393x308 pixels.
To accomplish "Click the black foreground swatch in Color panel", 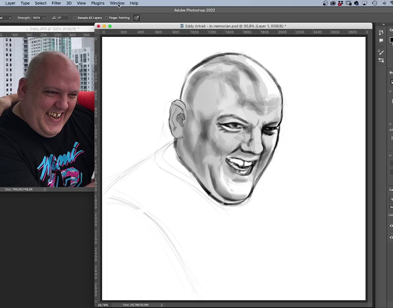I will click(x=391, y=40).
